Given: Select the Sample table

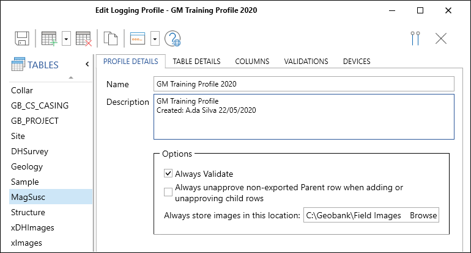Looking at the screenshot, I should tap(51, 182).
